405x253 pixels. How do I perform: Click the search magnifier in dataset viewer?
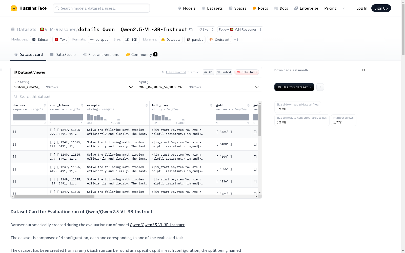pos(16,96)
